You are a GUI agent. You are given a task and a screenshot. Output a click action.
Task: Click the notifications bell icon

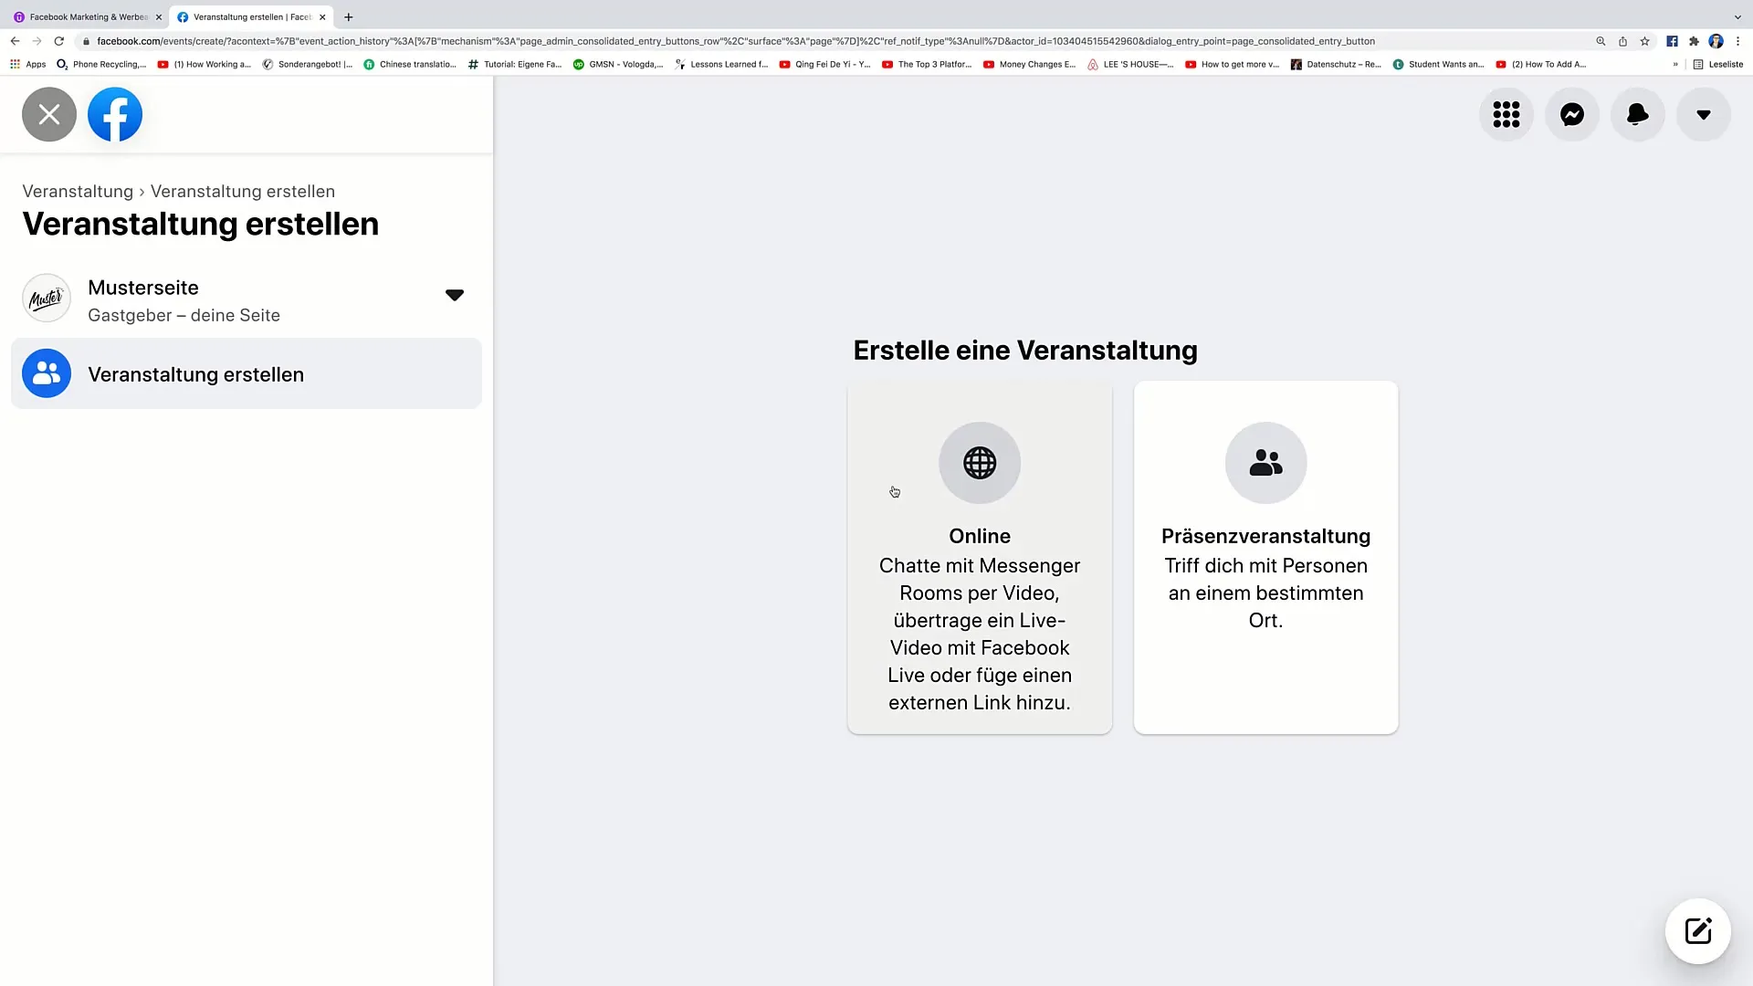tap(1637, 114)
